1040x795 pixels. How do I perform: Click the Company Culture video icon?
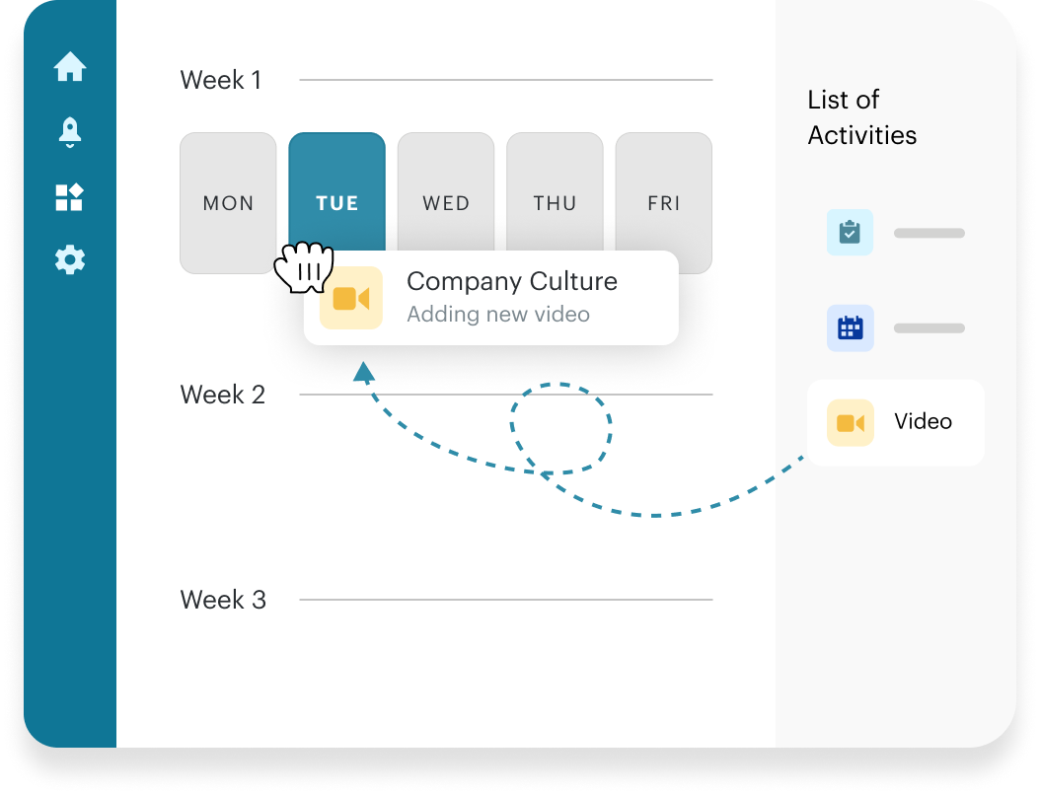pyautogui.click(x=351, y=298)
